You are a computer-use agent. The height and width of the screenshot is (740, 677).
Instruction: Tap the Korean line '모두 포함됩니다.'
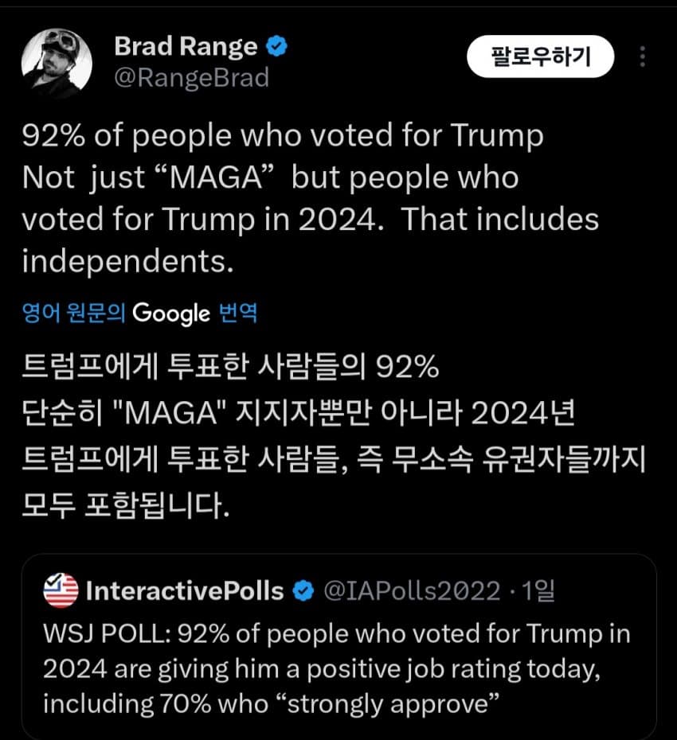[125, 504]
